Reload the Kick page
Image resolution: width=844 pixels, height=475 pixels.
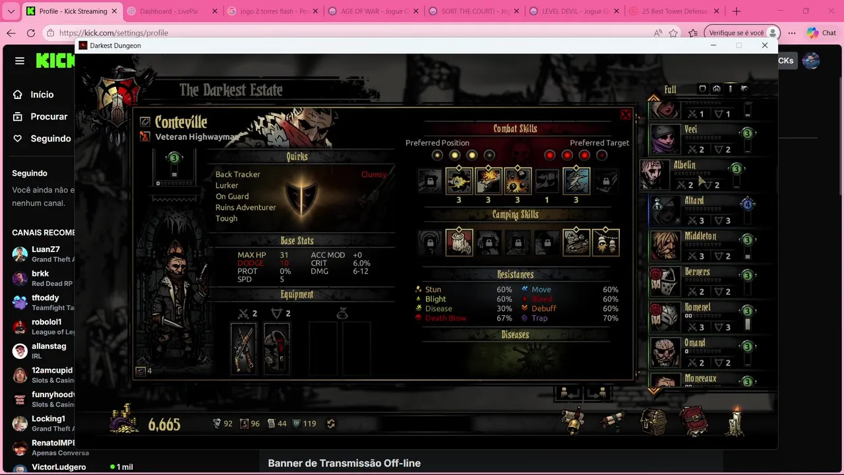[31, 33]
